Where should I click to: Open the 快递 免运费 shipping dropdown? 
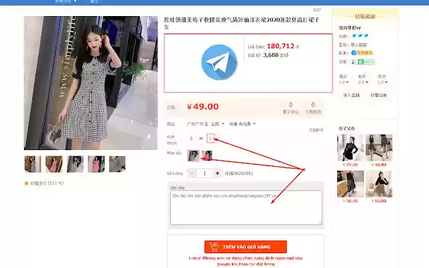pyautogui.click(x=242, y=124)
